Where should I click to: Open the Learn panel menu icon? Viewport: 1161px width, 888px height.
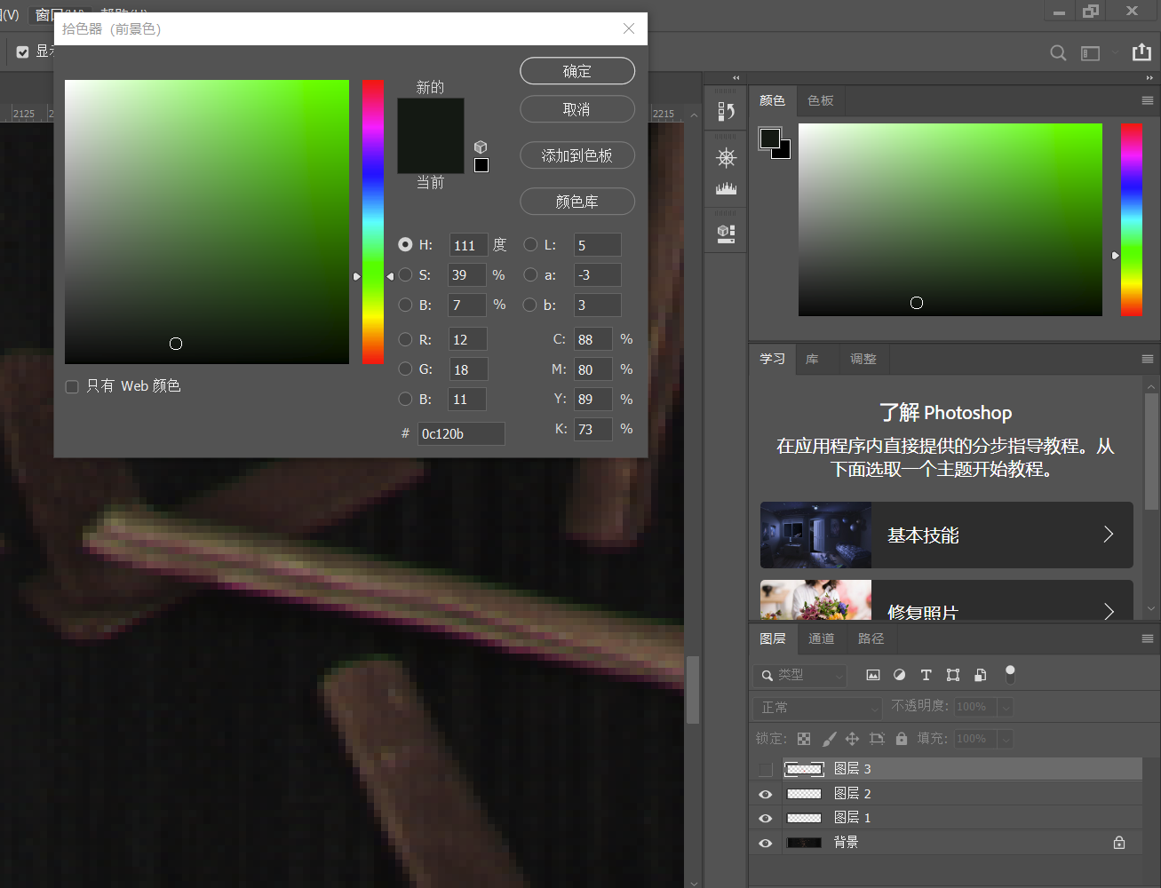[1148, 359]
